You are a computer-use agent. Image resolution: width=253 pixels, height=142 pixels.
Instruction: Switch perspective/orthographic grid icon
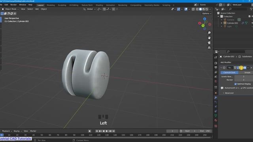tap(209, 48)
